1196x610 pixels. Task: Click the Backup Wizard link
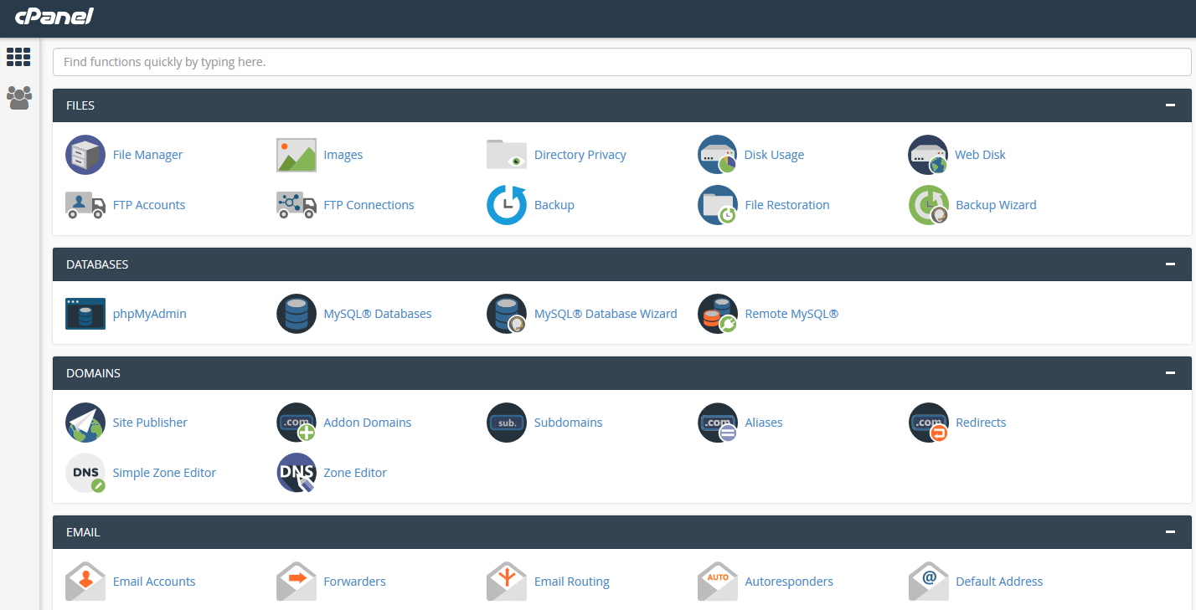pyautogui.click(x=996, y=205)
